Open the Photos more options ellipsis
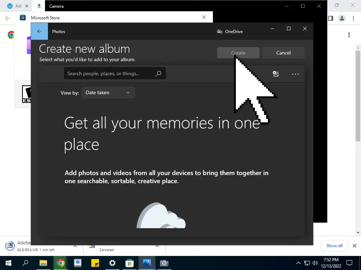 (295, 74)
